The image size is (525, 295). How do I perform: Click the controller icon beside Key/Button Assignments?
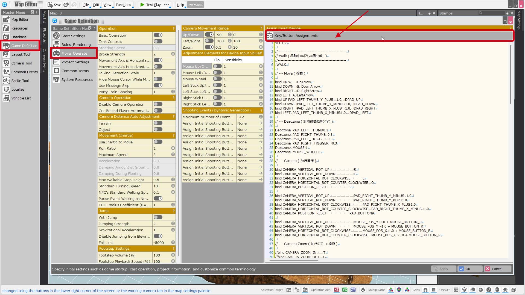[x=270, y=36]
